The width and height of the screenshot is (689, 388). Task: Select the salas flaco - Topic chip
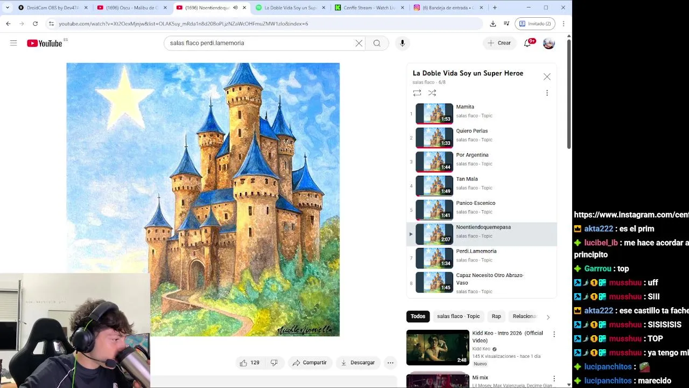click(458, 316)
